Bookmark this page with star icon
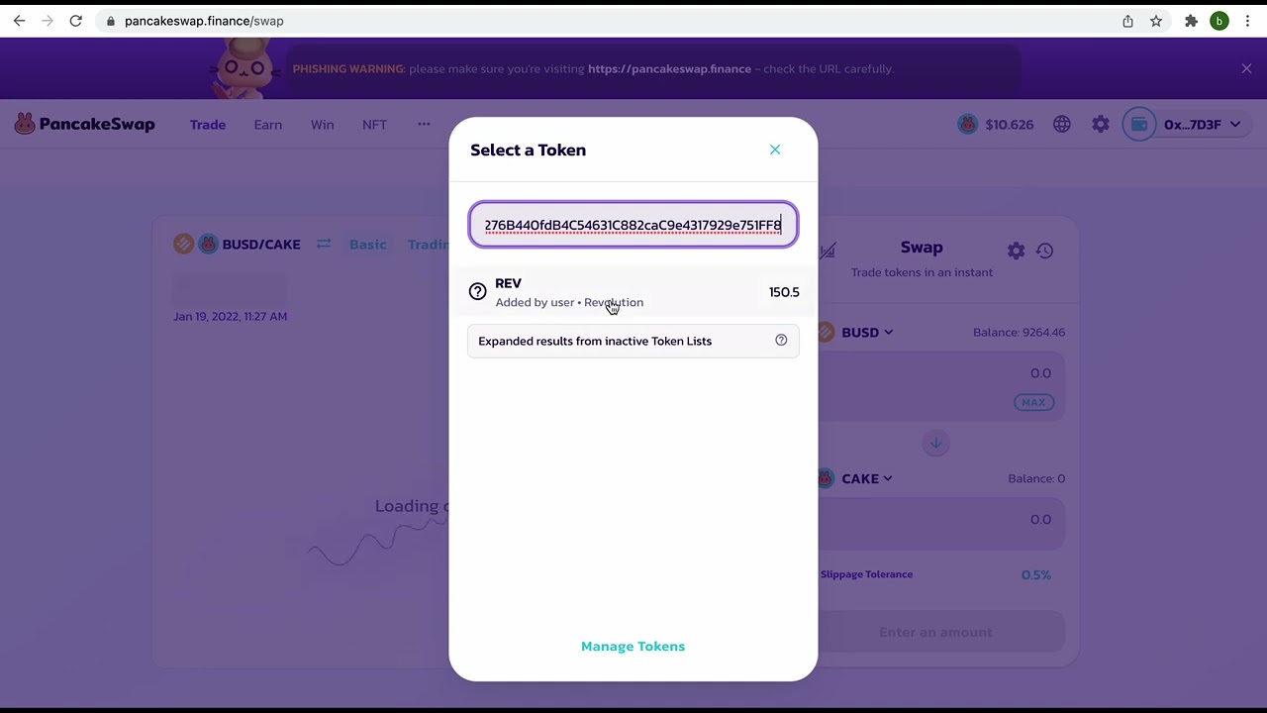 [1156, 21]
